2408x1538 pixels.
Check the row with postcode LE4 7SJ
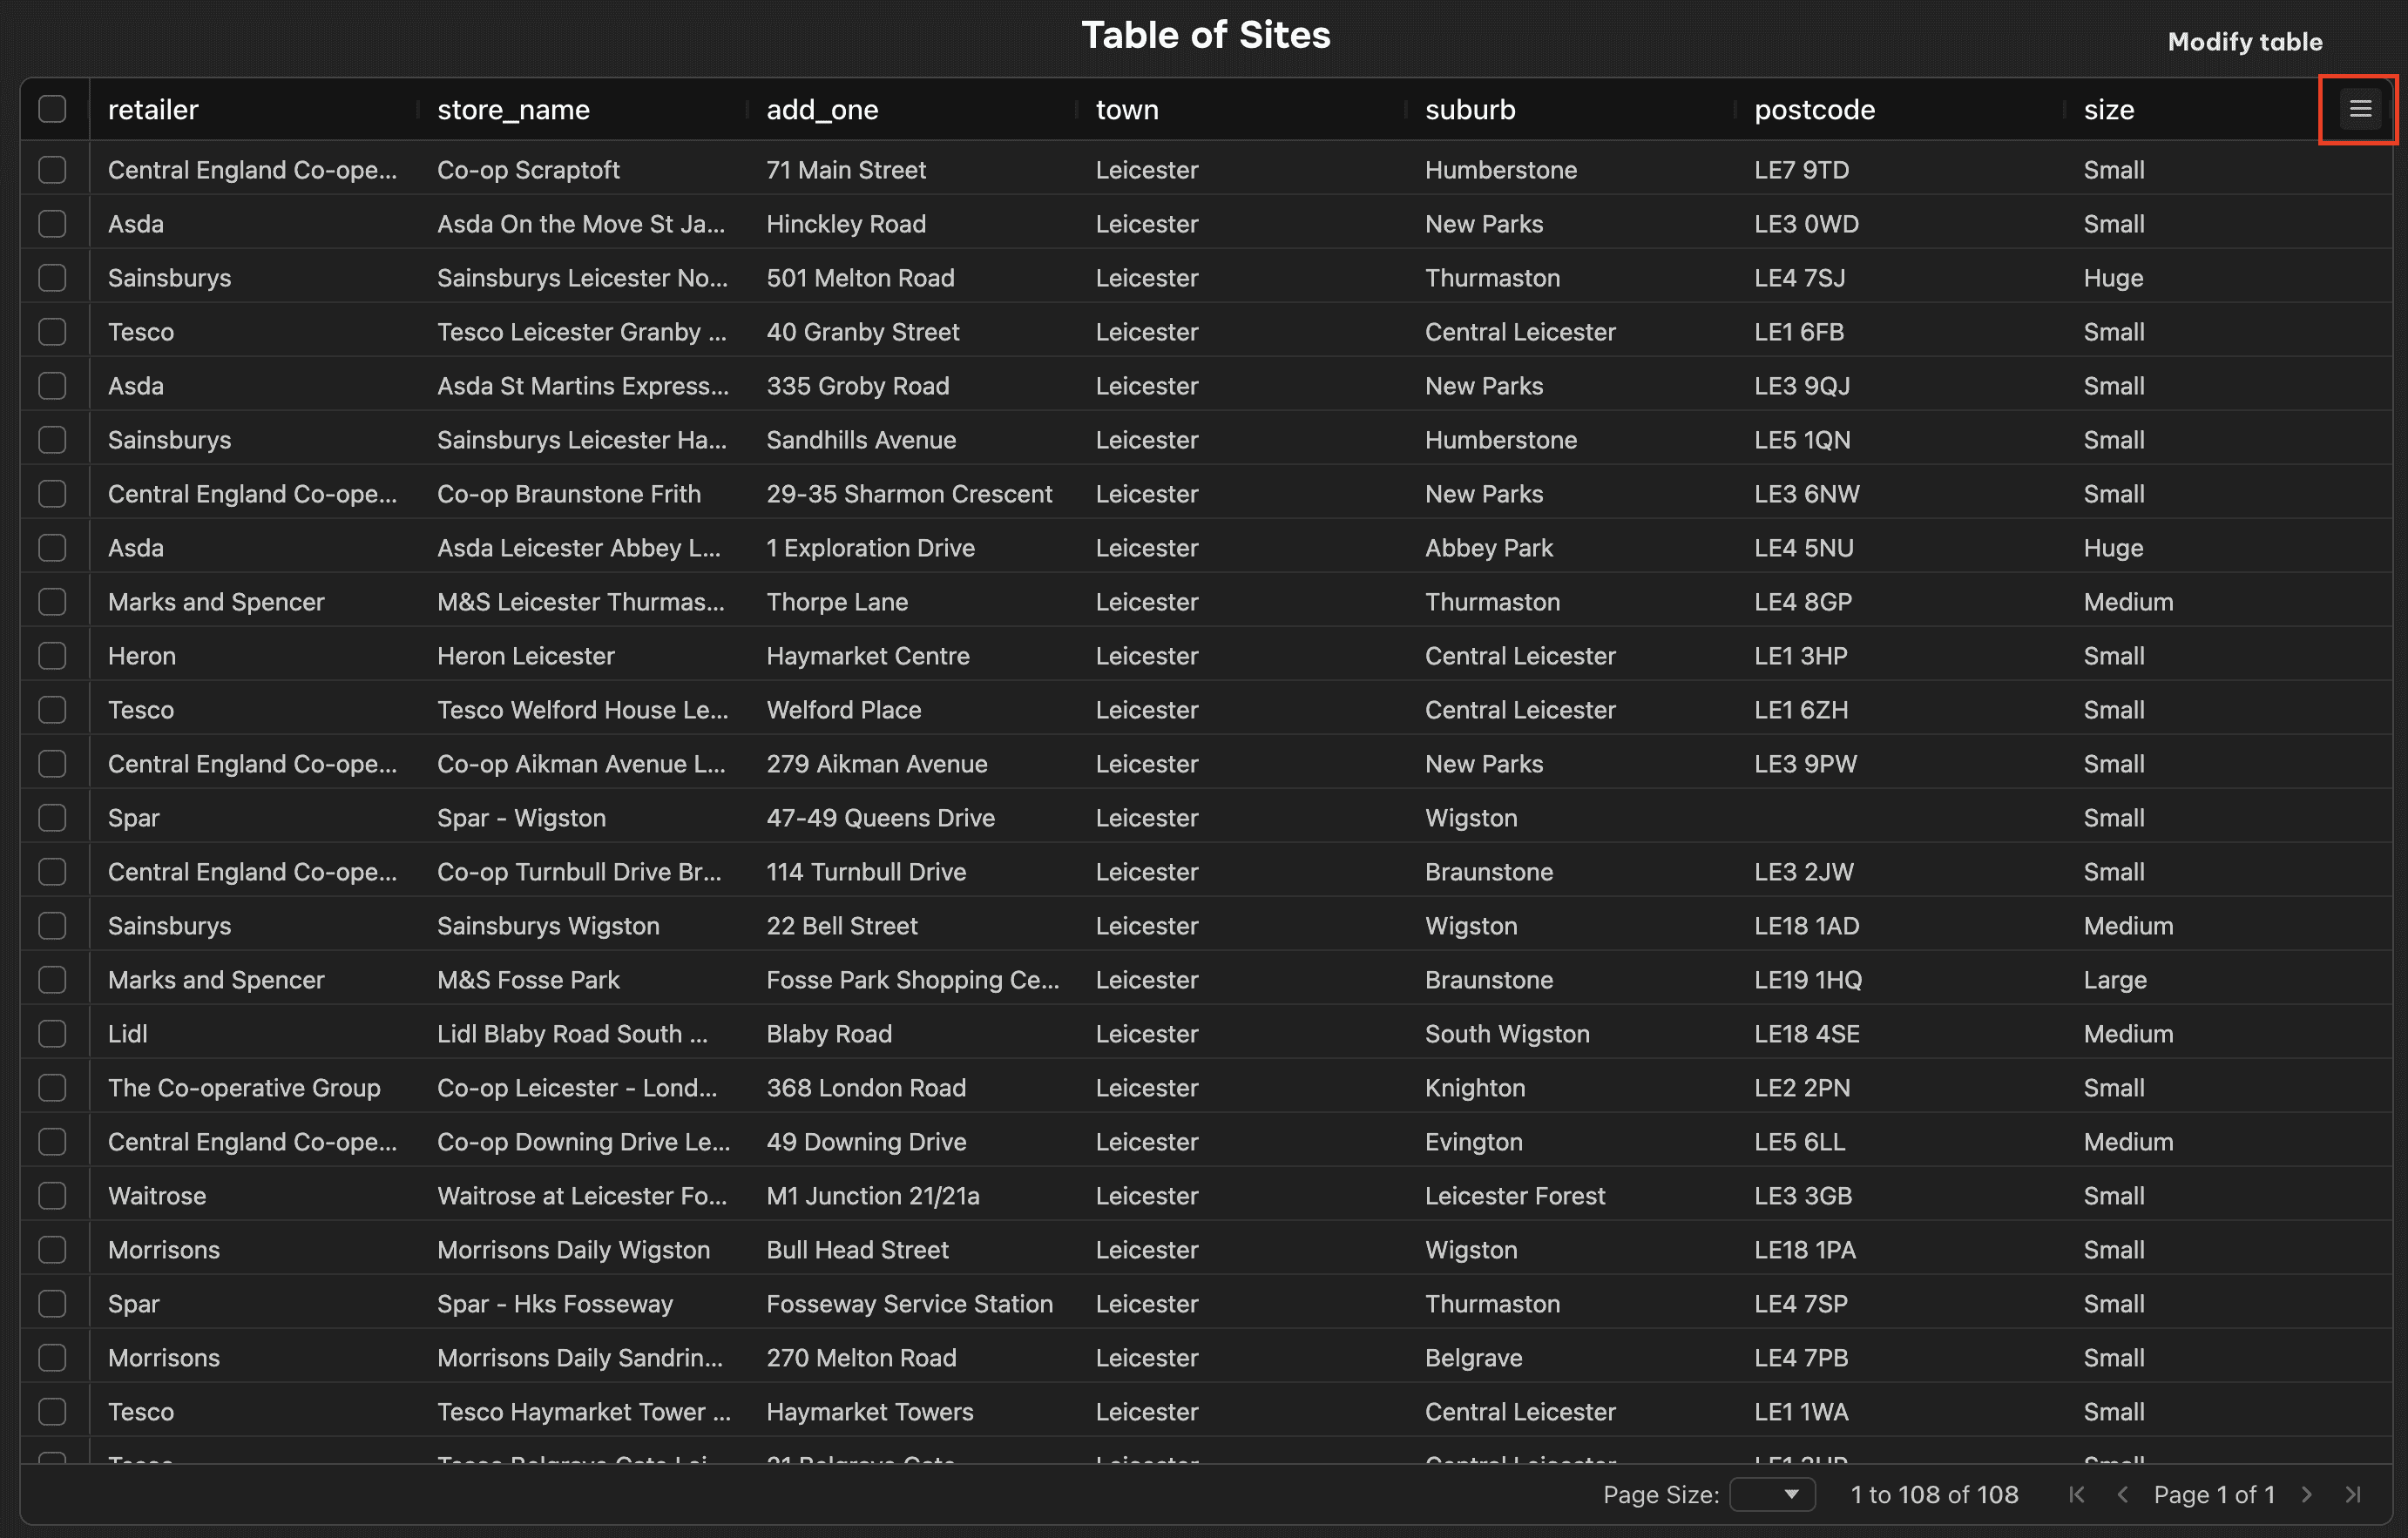(x=52, y=278)
